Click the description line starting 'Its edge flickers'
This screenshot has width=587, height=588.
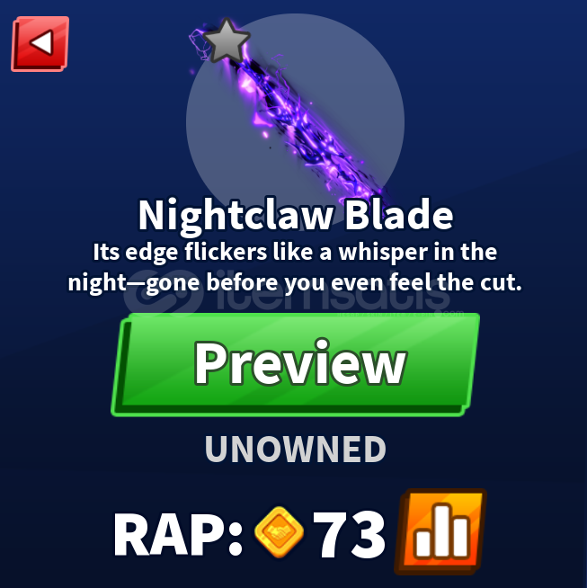pyautogui.click(x=295, y=252)
